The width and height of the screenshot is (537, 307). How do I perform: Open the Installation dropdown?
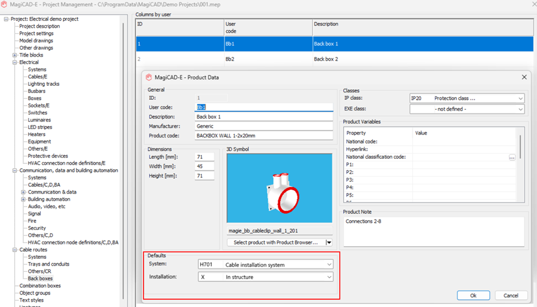(329, 277)
